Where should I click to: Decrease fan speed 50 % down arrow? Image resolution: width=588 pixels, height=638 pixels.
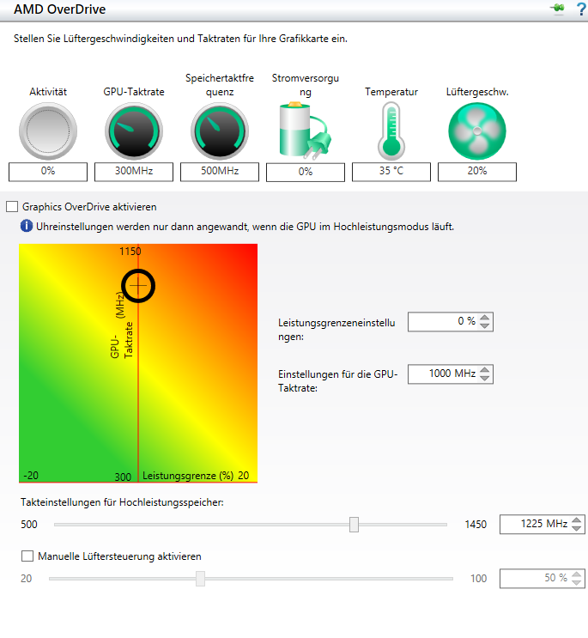(577, 582)
